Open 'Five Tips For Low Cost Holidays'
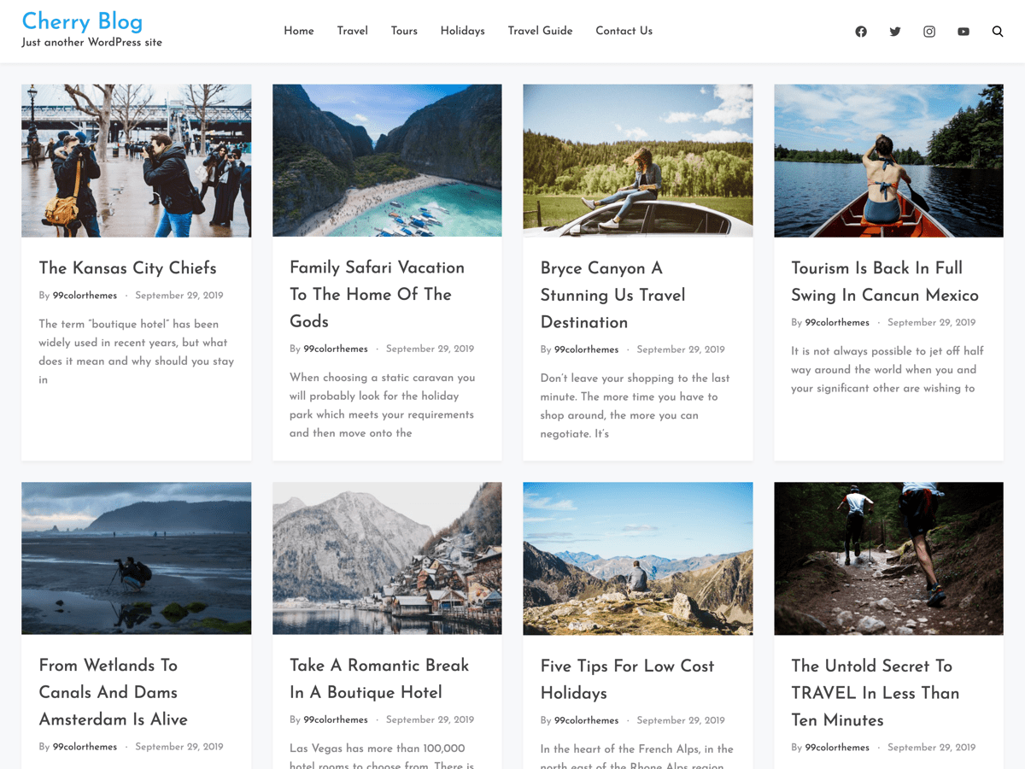 (x=627, y=679)
